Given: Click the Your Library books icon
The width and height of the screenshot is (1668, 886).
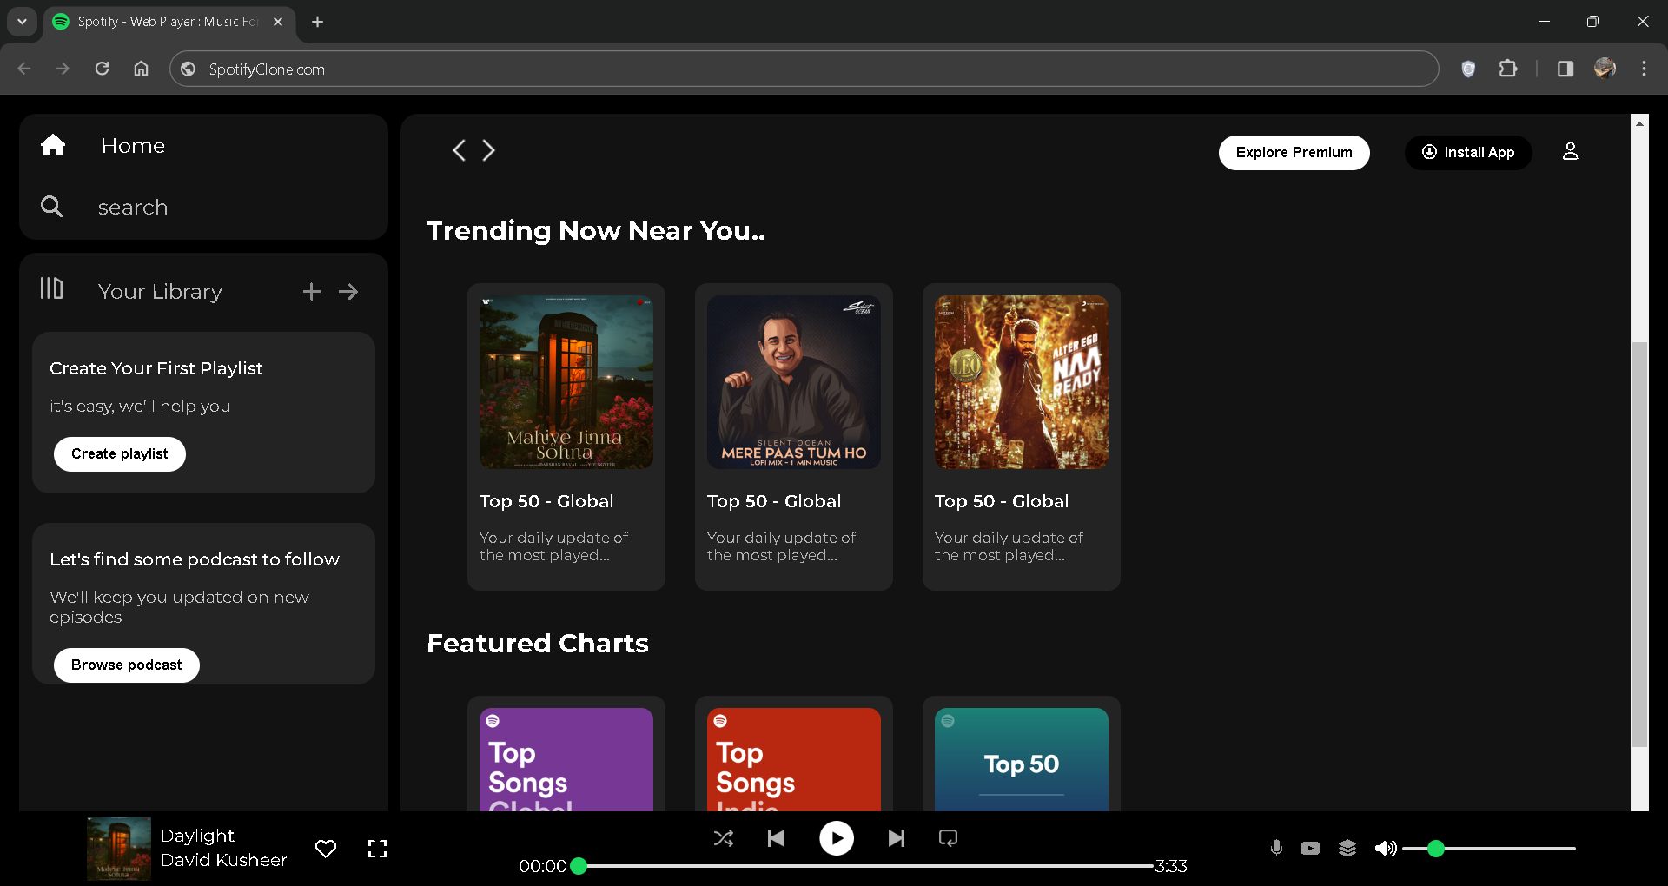Looking at the screenshot, I should [51, 288].
